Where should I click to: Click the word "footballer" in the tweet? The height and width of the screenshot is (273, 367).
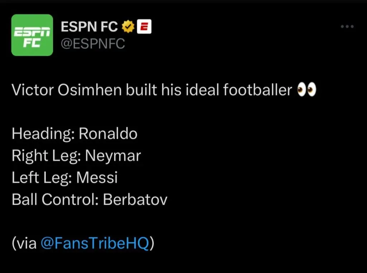point(257,90)
